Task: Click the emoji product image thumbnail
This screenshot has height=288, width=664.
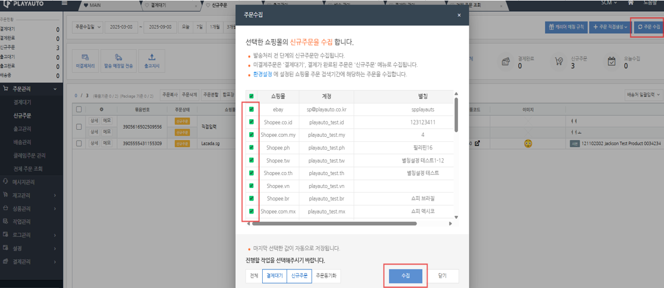Action: click(x=528, y=143)
